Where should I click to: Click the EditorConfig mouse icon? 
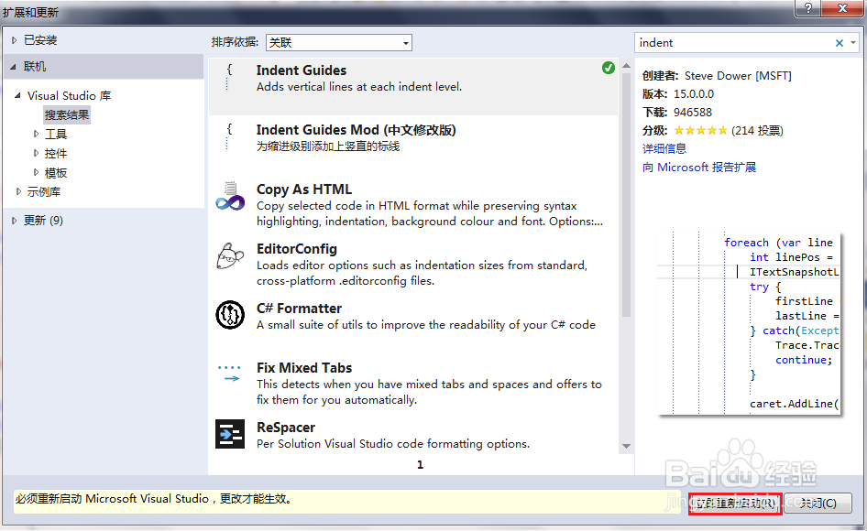point(230,255)
